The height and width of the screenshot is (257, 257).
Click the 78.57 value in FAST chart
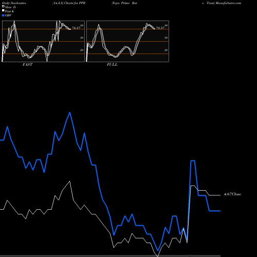tap(76, 28)
